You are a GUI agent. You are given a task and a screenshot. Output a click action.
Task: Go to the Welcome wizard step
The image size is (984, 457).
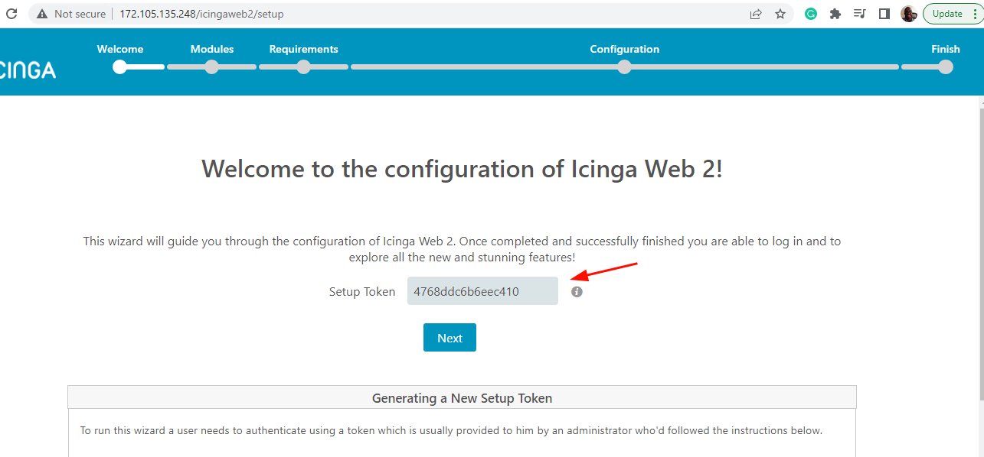coord(120,49)
